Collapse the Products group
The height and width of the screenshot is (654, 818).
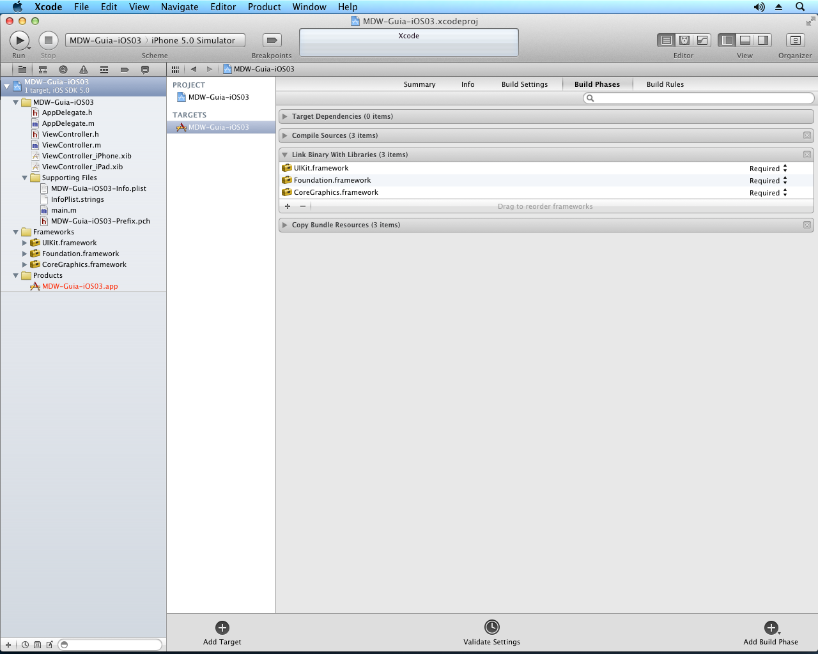[x=16, y=276]
